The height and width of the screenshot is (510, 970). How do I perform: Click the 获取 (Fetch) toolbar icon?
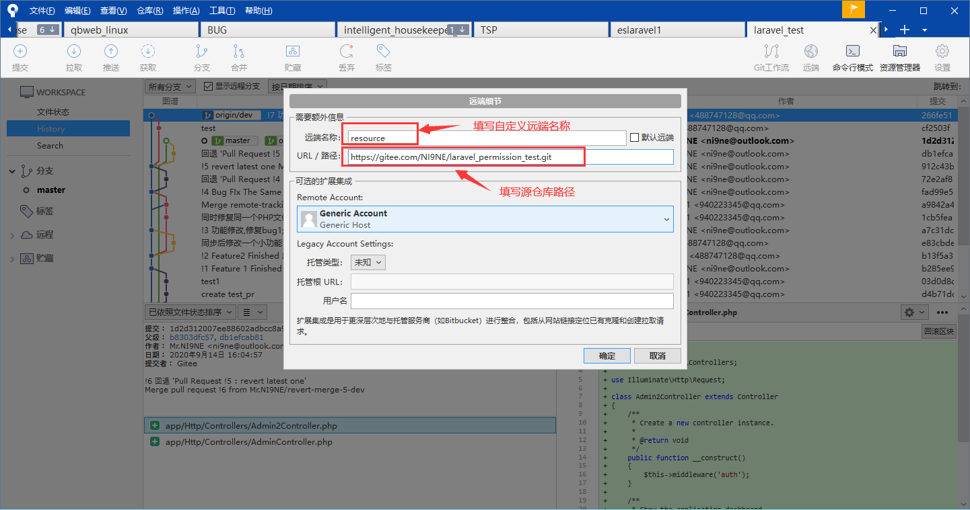(x=148, y=52)
